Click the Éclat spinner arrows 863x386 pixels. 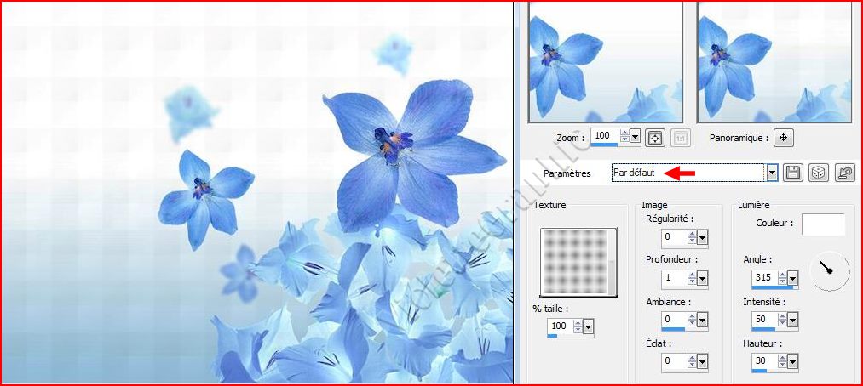point(692,361)
